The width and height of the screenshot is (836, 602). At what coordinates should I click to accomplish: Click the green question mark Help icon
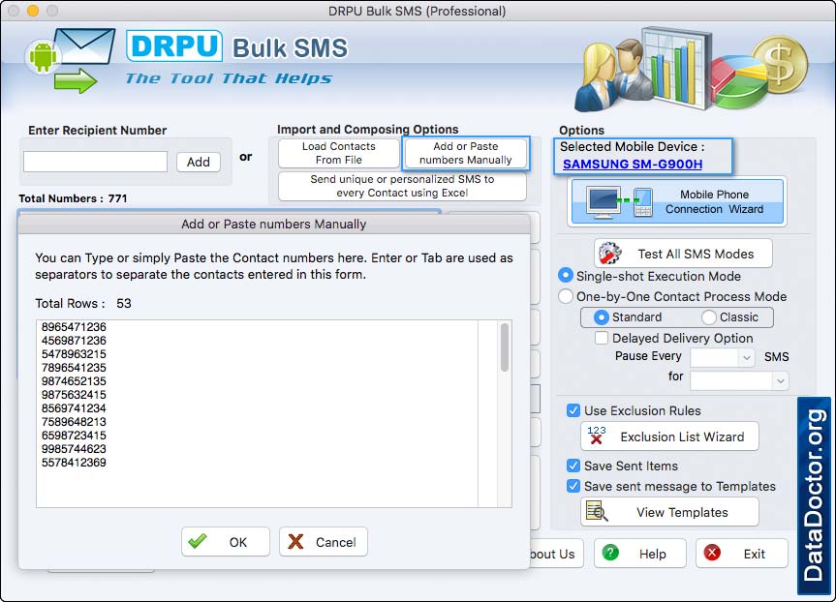(x=610, y=553)
